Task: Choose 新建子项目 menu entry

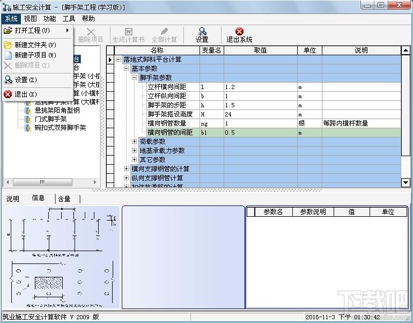Action: 38,55
